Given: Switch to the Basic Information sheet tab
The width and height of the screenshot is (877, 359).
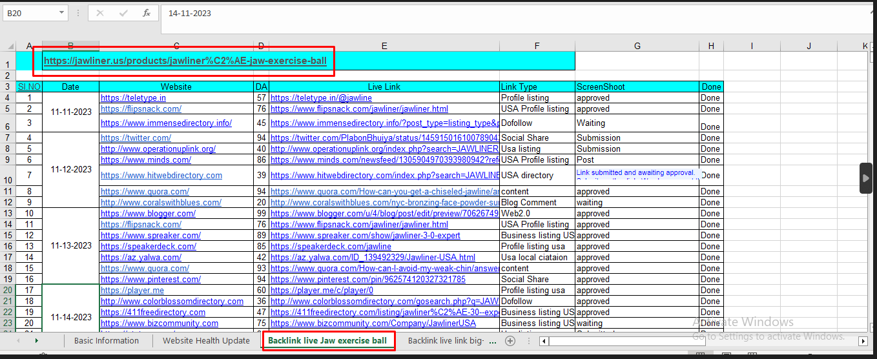Looking at the screenshot, I should click(x=107, y=341).
